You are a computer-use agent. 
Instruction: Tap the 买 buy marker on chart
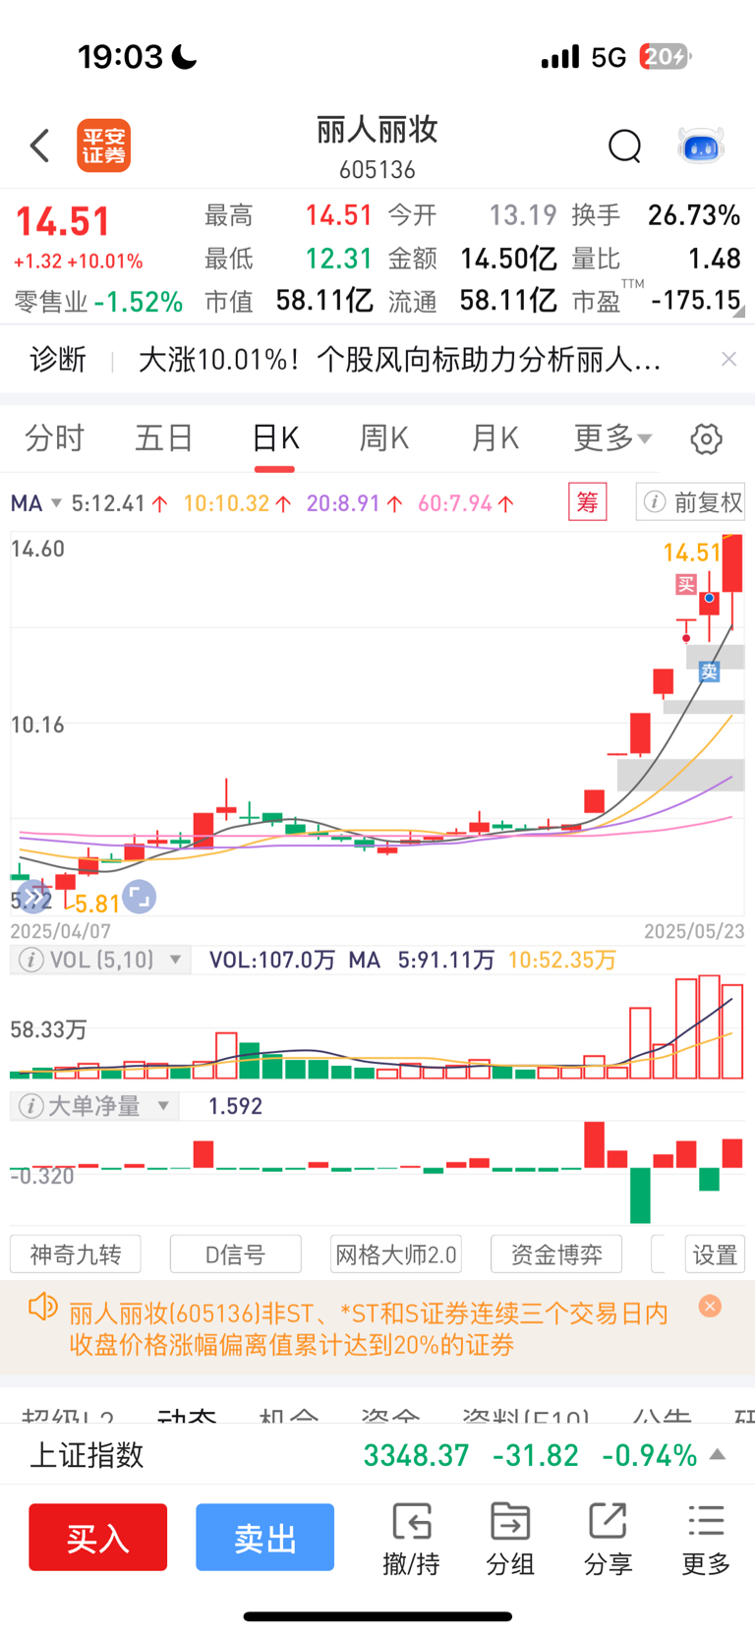686,585
